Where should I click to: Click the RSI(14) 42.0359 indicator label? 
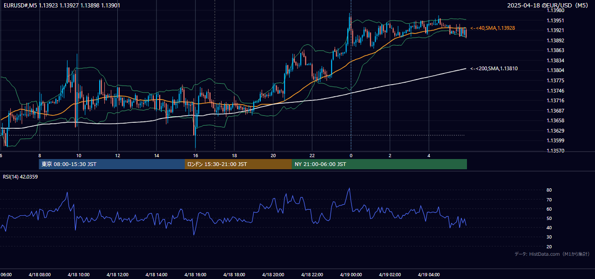point(20,177)
